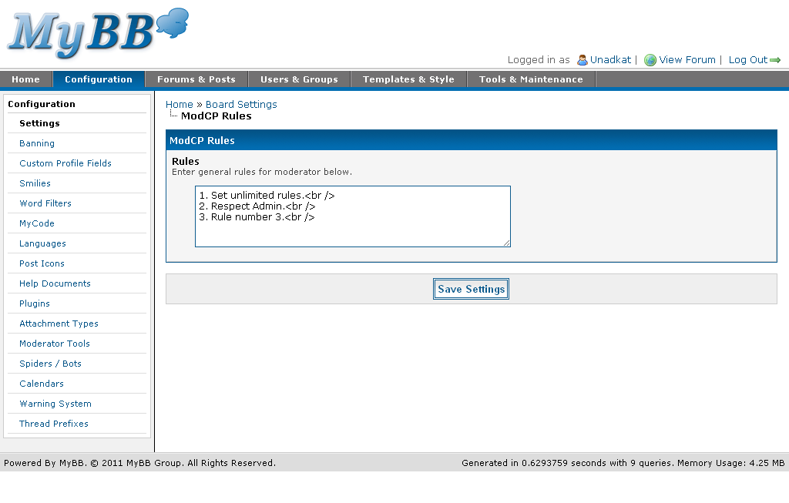Open Thread Prefixes
Viewport: 789px width, 503px height.
point(54,424)
